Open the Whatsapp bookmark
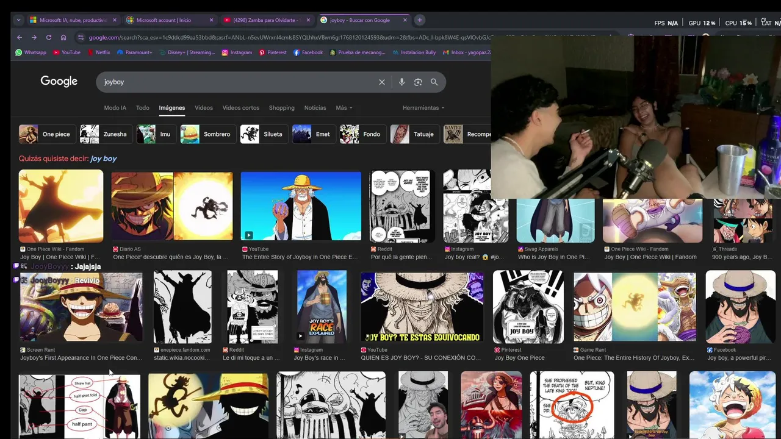 click(31, 52)
